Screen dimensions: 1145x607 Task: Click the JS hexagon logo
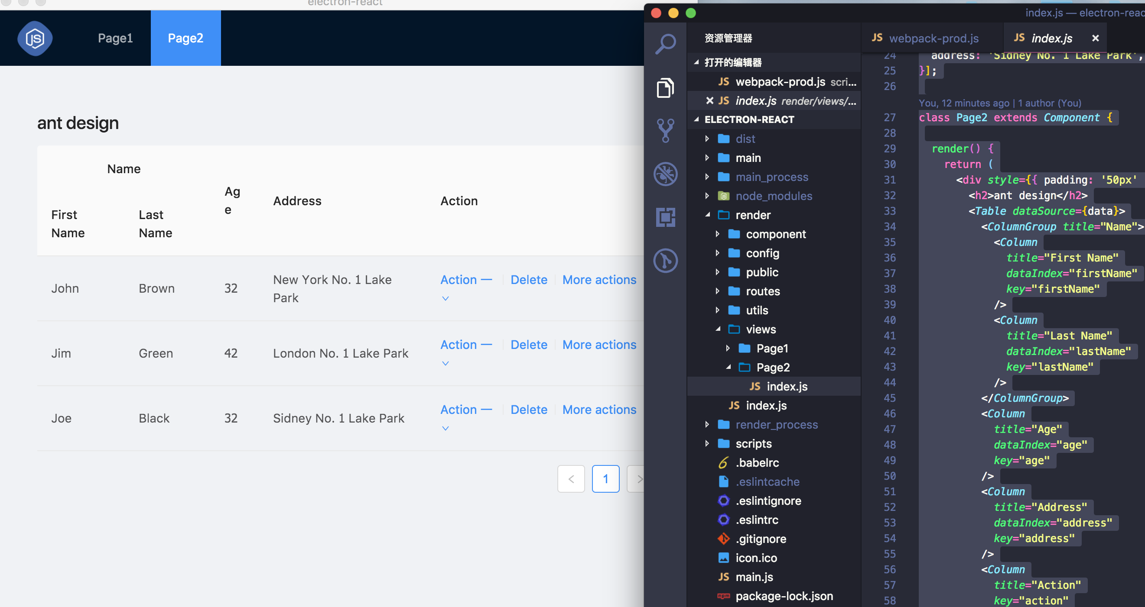click(x=35, y=38)
